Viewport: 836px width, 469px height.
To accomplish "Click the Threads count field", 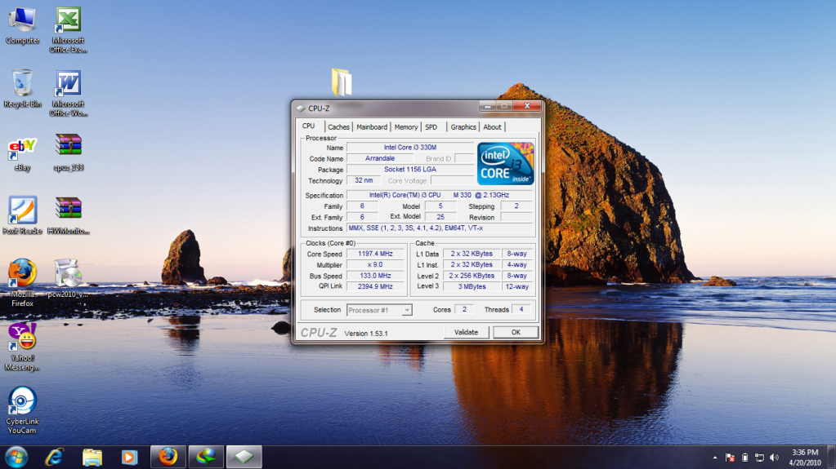I will pos(521,309).
